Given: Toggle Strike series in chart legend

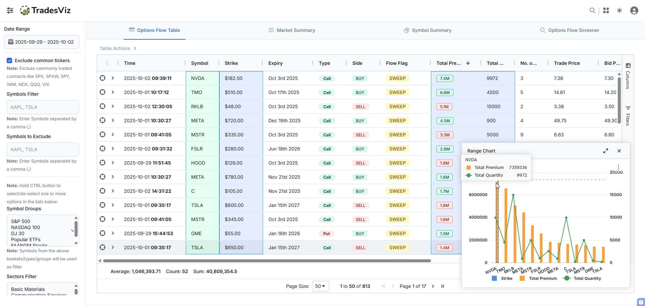Looking at the screenshot, I should tap(502, 278).
